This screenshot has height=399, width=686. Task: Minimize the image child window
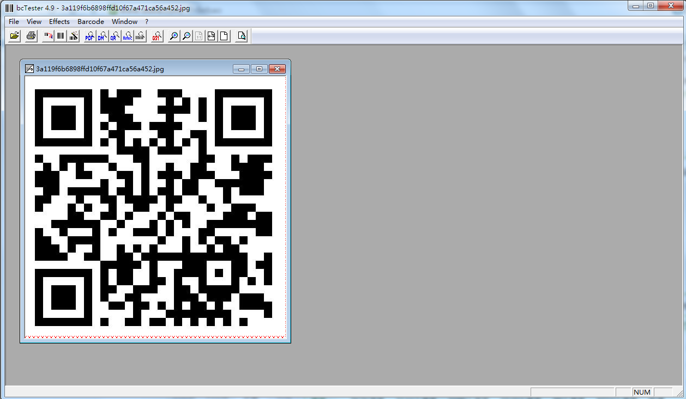point(241,69)
